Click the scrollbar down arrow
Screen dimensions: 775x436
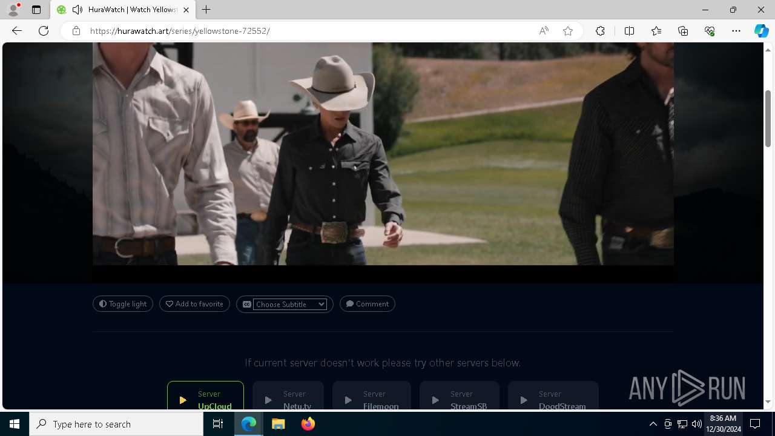768,402
